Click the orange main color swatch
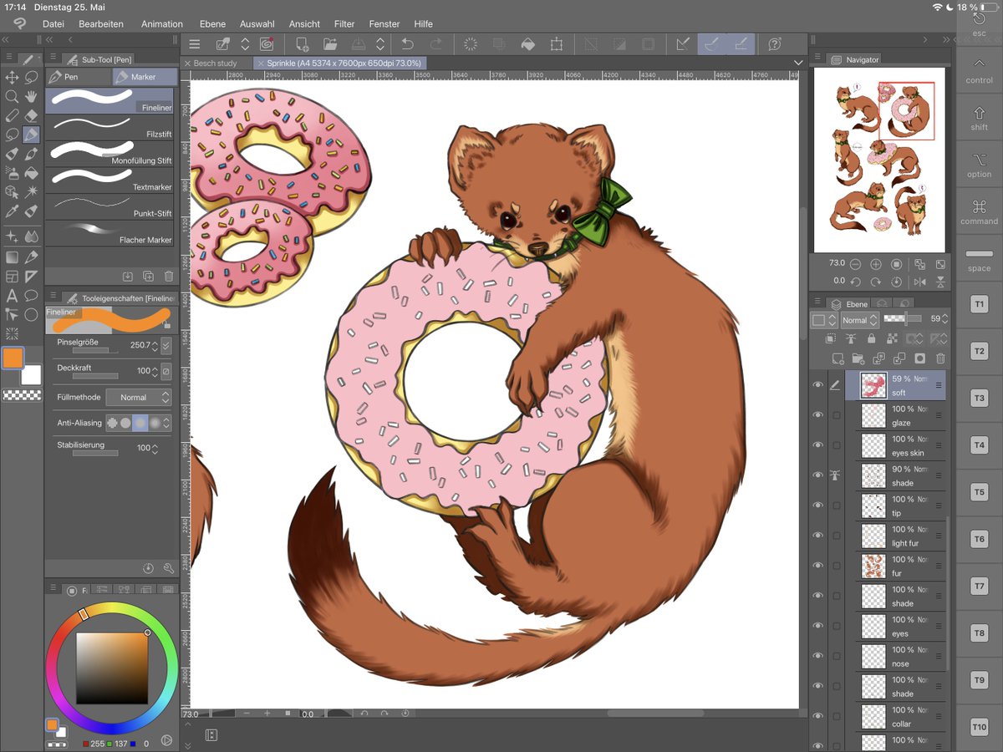Viewport: 1003px width, 752px height. tap(13, 358)
